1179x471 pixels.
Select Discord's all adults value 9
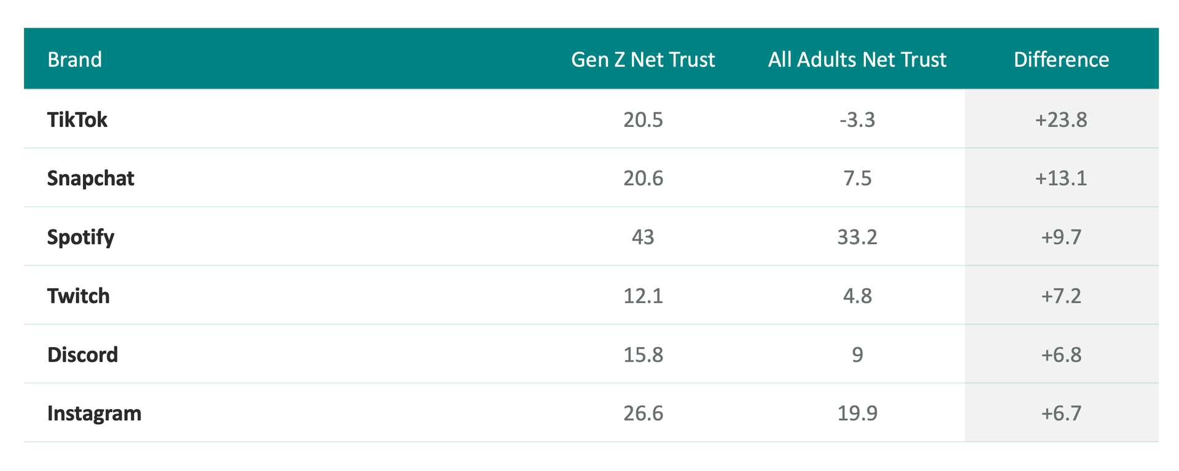pyautogui.click(x=857, y=355)
